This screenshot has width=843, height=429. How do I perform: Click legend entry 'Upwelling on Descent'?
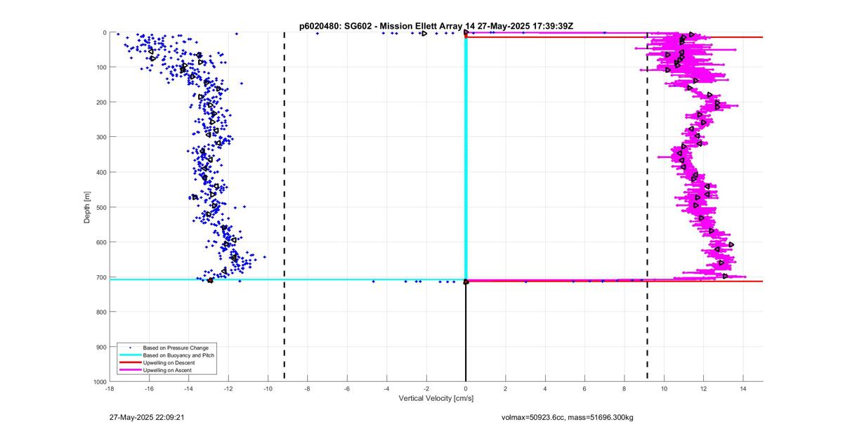(x=169, y=362)
